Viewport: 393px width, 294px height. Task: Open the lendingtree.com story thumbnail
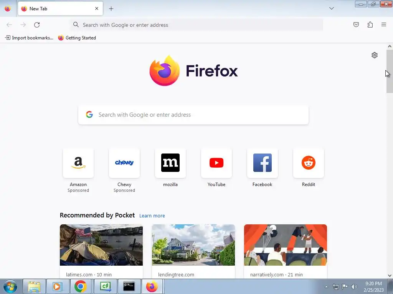pyautogui.click(x=193, y=245)
